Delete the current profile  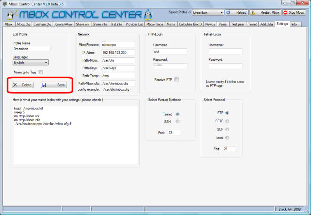pos(23,85)
